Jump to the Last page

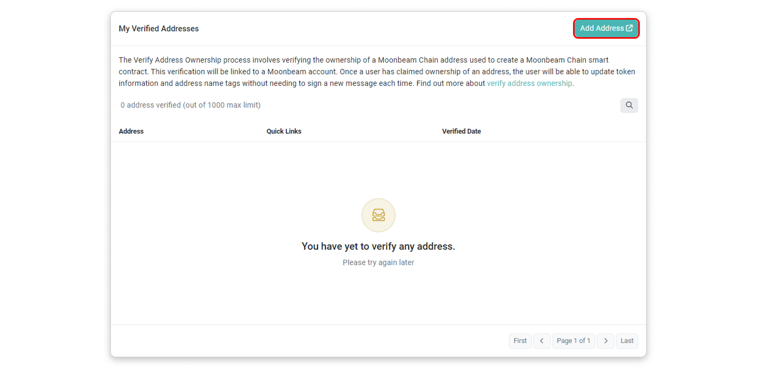tap(627, 341)
